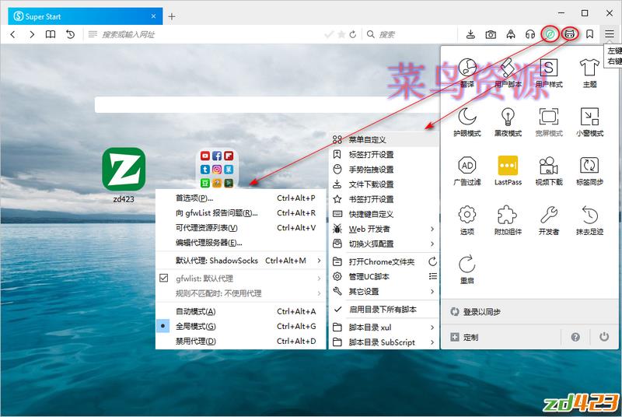Expand the Web 开发者 submenu

click(383, 229)
